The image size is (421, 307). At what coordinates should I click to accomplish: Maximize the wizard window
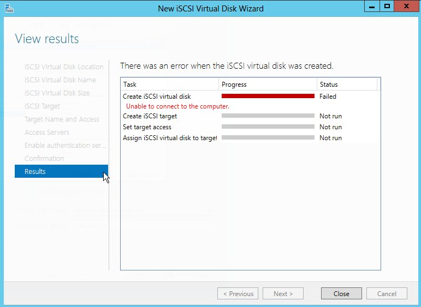point(387,6)
